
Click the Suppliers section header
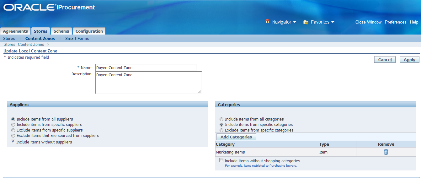108,105
